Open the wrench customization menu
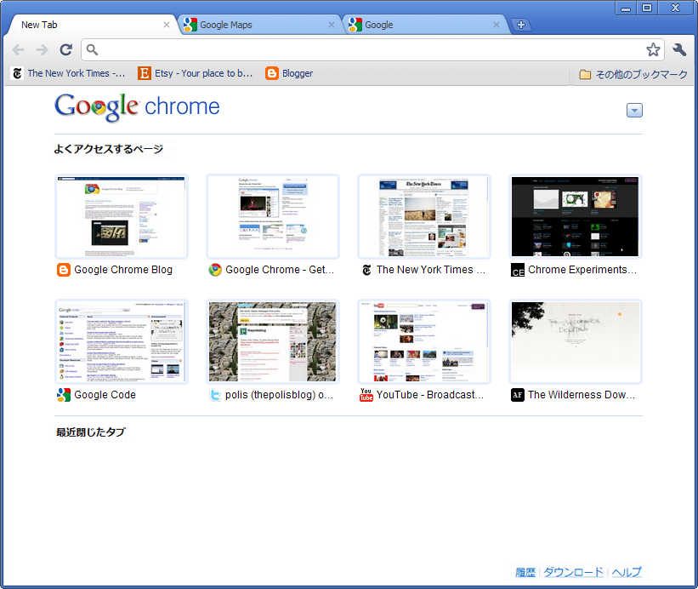This screenshot has width=698, height=589. pos(678,50)
